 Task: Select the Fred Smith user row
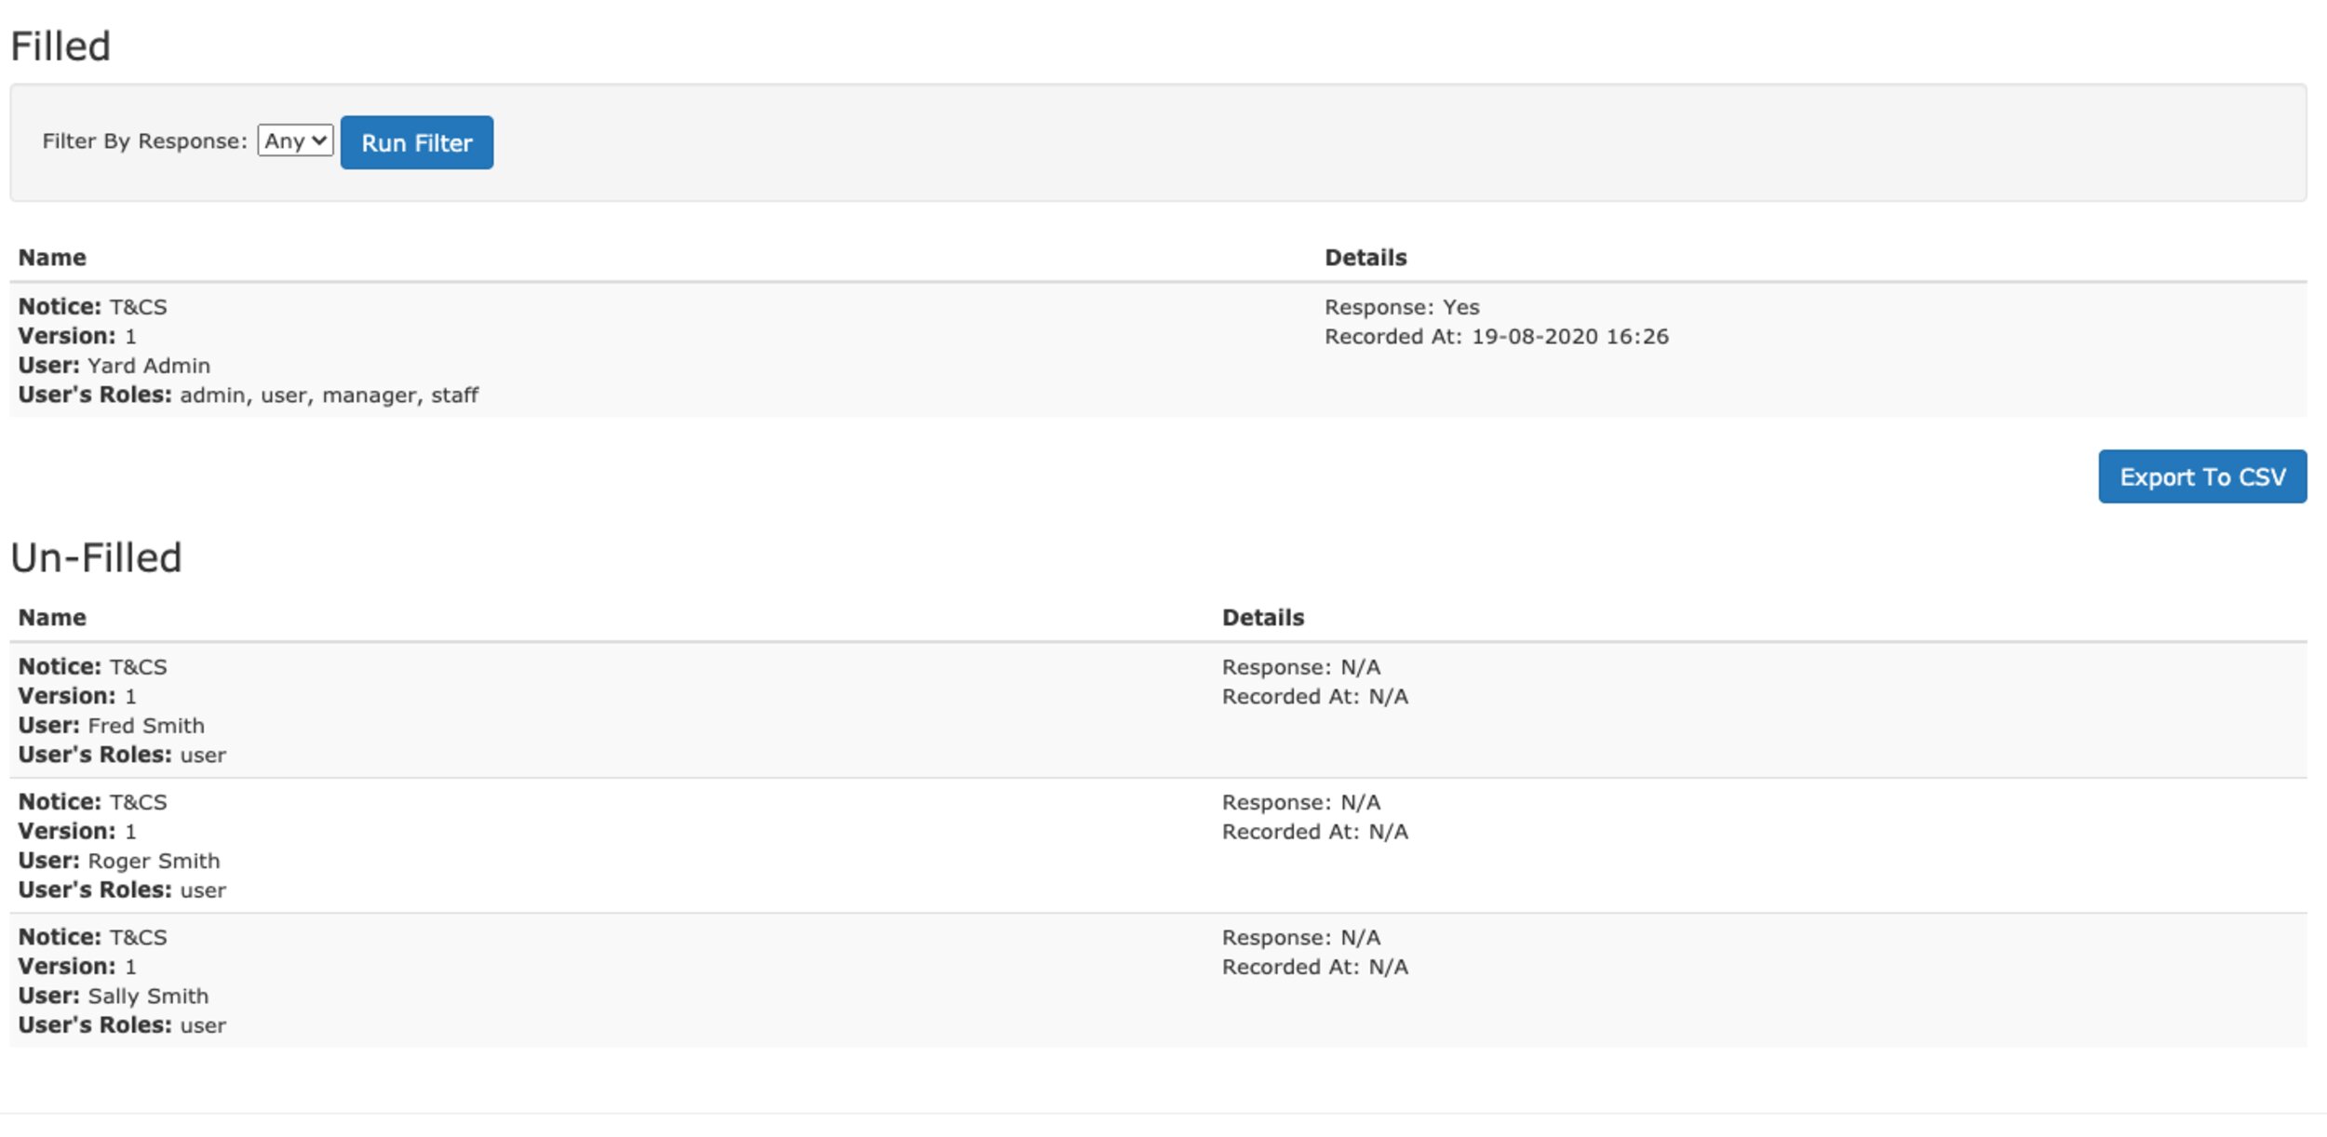1158,710
